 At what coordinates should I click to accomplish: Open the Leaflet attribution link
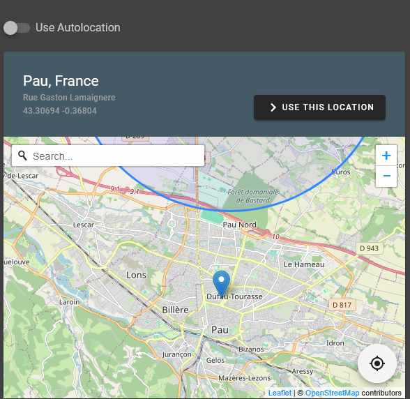coord(280,393)
